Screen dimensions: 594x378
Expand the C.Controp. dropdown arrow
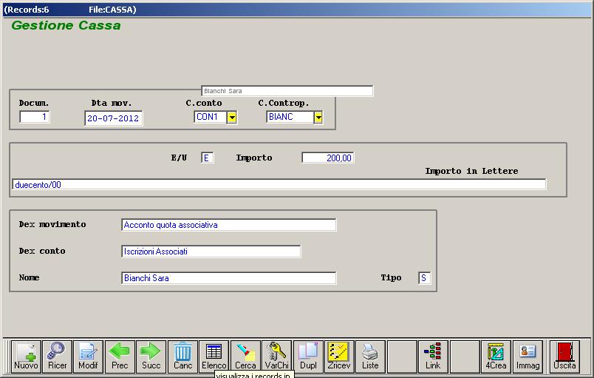click(x=318, y=117)
